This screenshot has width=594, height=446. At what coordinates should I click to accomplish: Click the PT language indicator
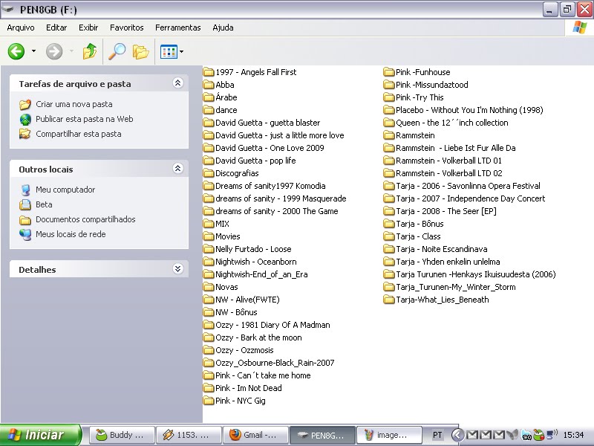coord(437,435)
